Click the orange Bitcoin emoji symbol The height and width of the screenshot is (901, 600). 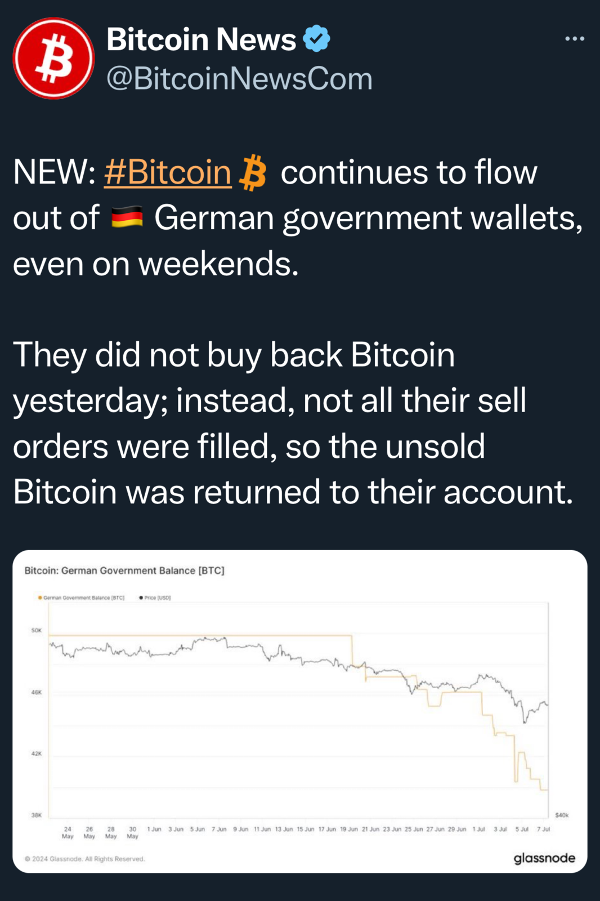[253, 172]
